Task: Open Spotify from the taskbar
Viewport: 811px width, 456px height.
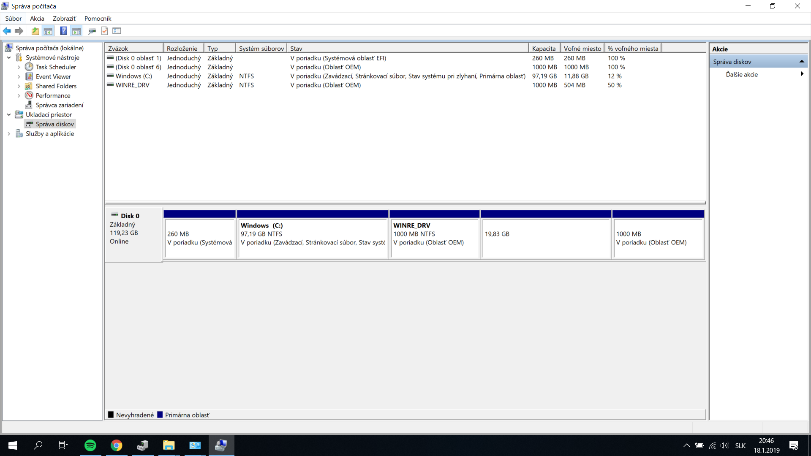Action: (x=90, y=445)
